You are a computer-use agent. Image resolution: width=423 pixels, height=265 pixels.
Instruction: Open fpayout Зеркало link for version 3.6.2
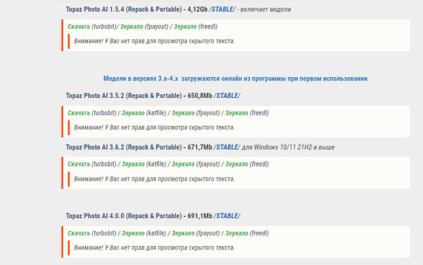tap(183, 164)
